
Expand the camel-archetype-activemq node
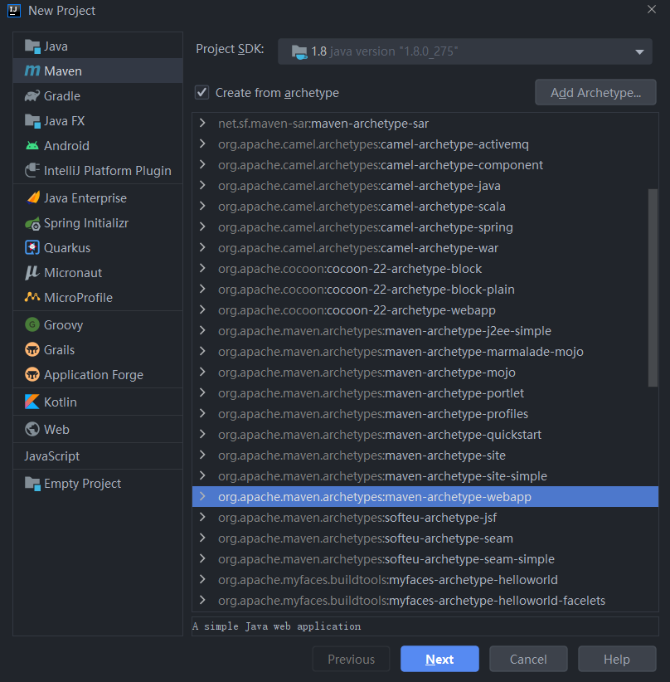(202, 144)
